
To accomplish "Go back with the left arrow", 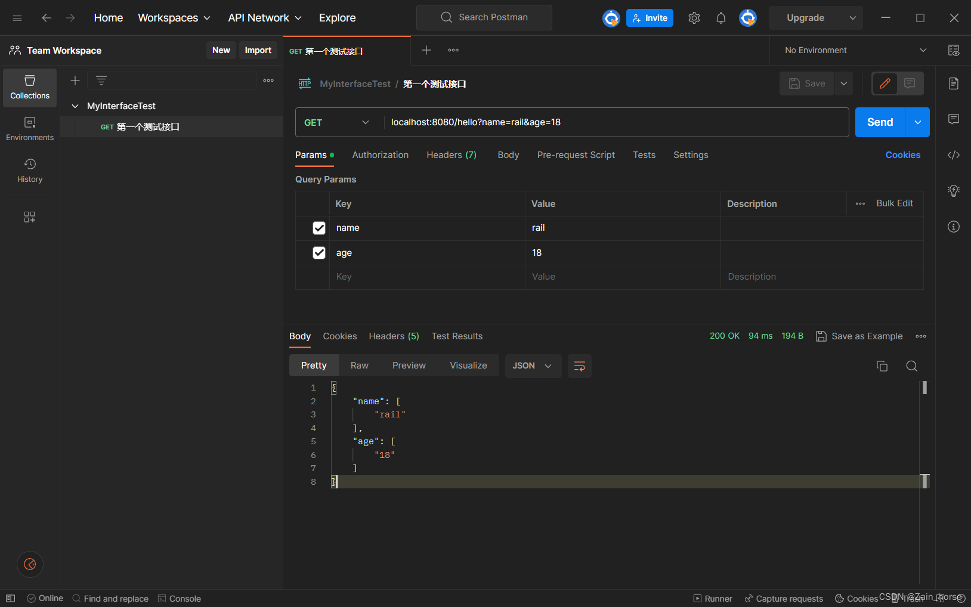I will 46,18.
